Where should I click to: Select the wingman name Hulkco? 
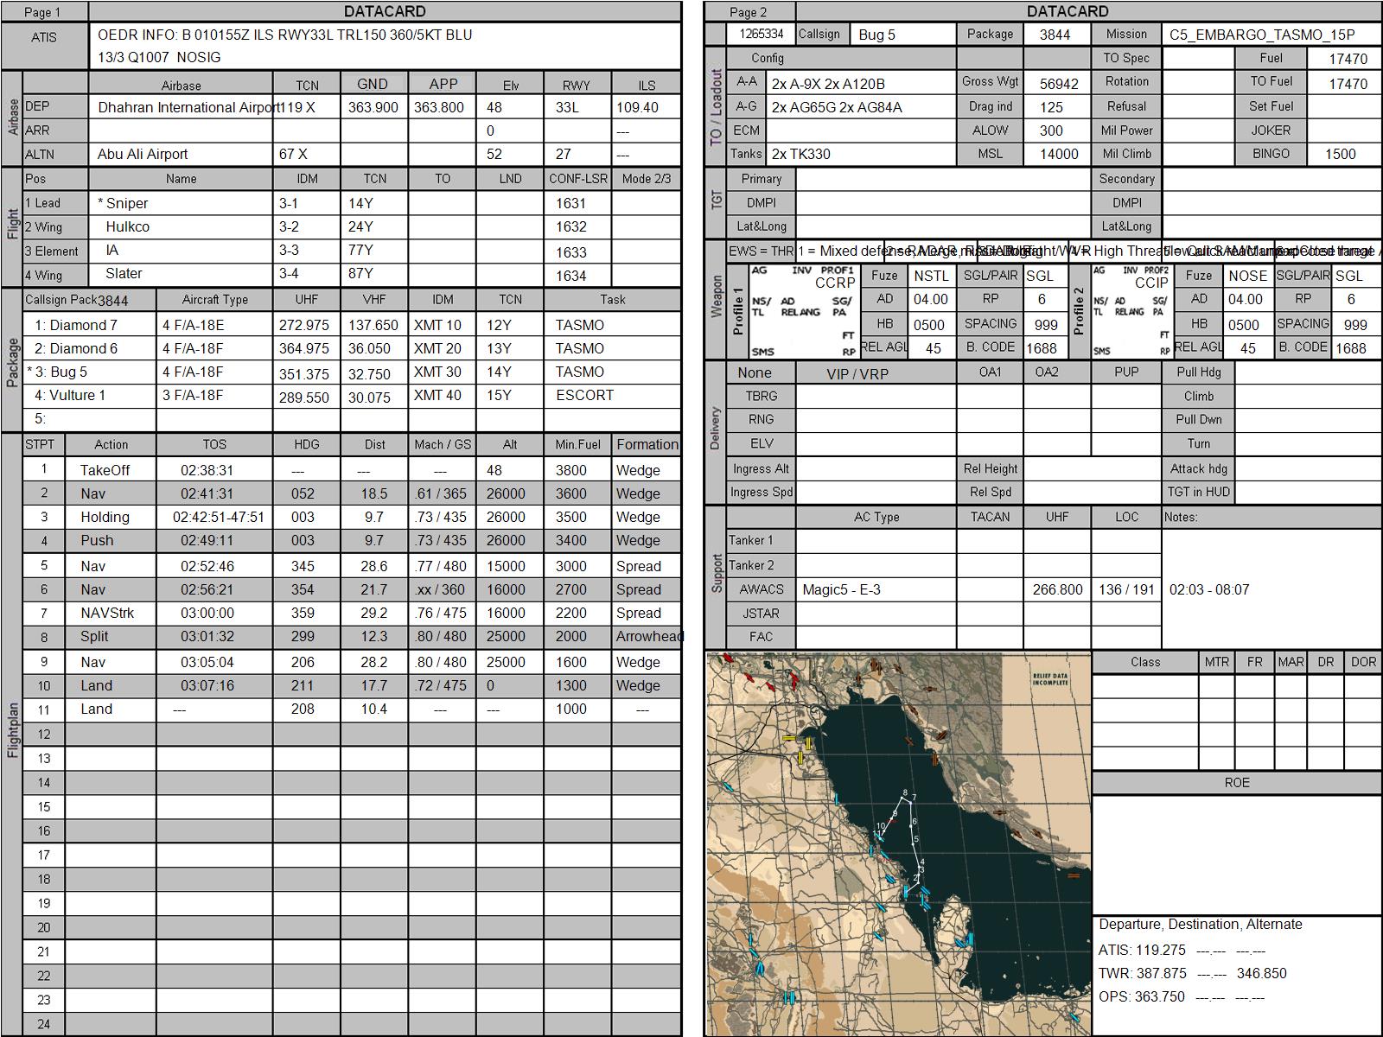[x=128, y=226]
